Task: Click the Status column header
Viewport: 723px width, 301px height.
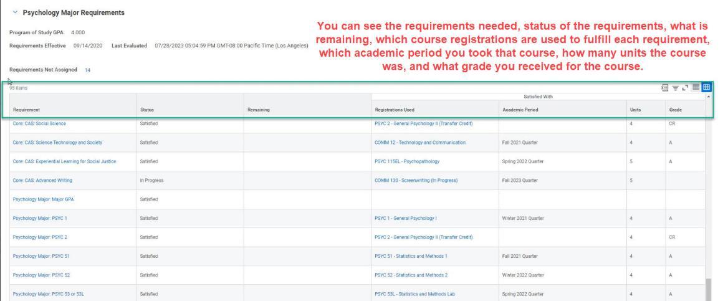Action: (x=148, y=109)
